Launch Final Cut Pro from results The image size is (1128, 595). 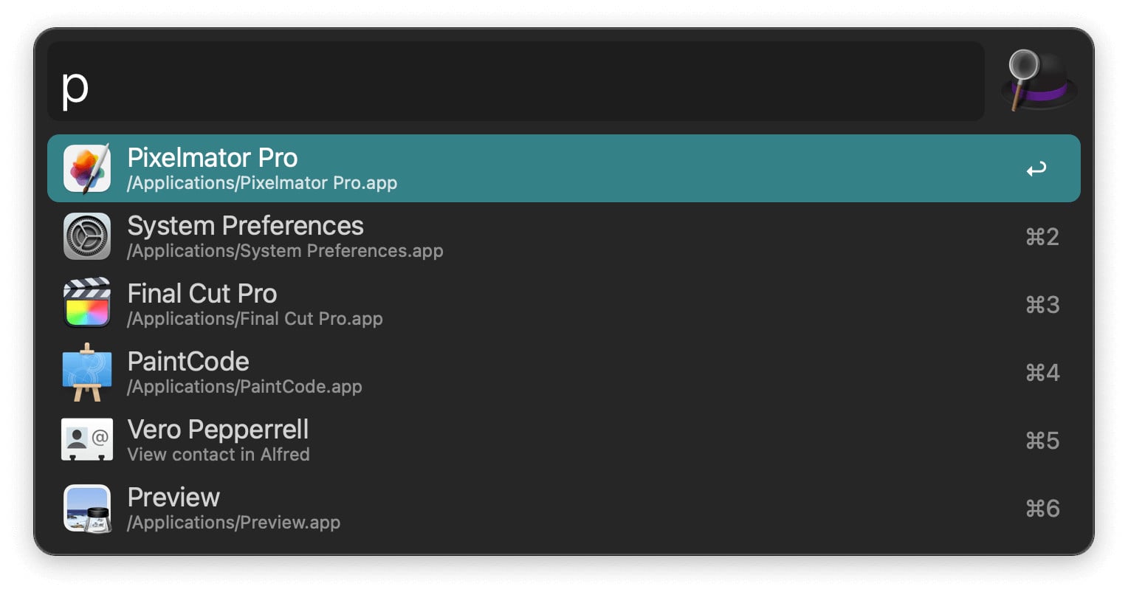(x=202, y=294)
